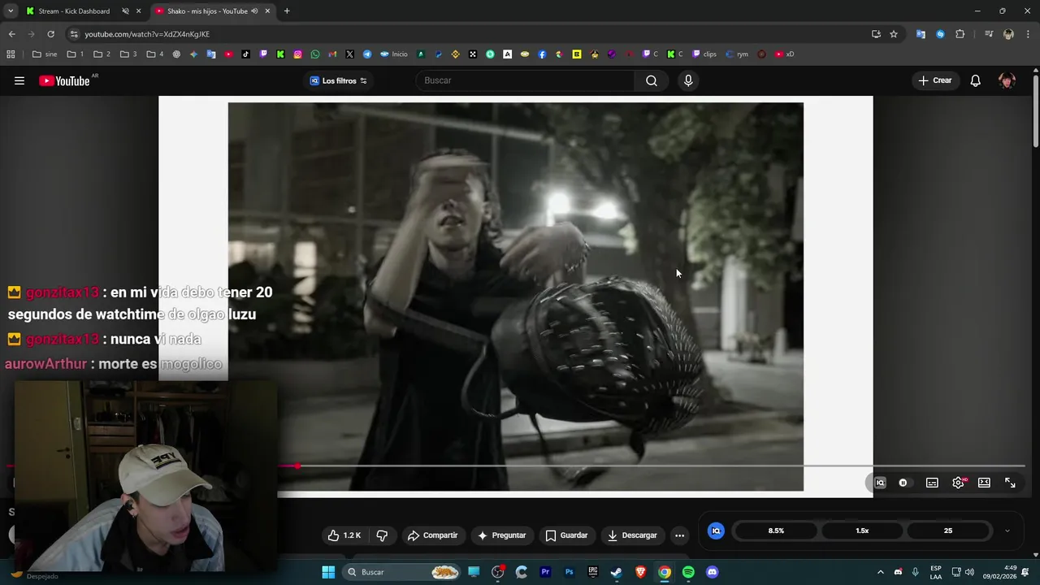Open bookmarks folder 1

[76, 54]
